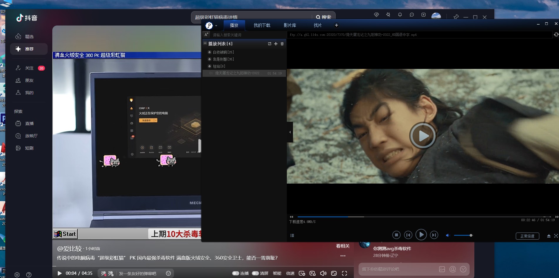Open the 精选 section in Douyin sidebar
The height and width of the screenshot is (278, 559).
pos(29,37)
